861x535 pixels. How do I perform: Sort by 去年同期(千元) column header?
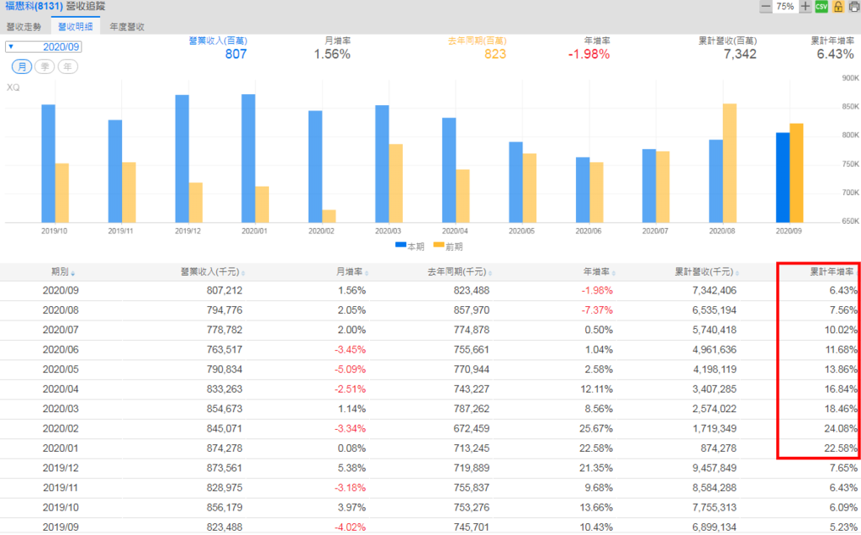[460, 272]
